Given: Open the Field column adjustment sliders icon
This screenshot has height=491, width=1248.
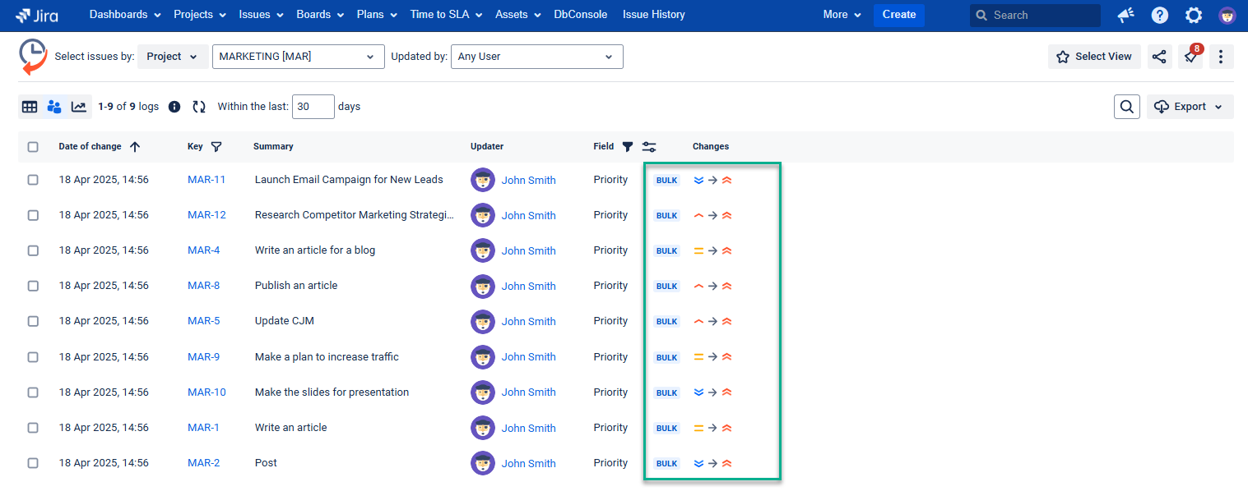Looking at the screenshot, I should tap(649, 147).
